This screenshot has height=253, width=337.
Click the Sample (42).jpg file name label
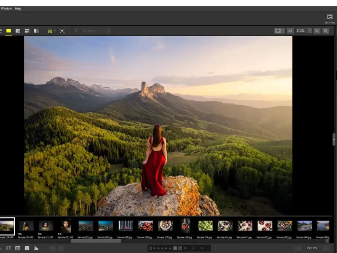tap(264, 237)
